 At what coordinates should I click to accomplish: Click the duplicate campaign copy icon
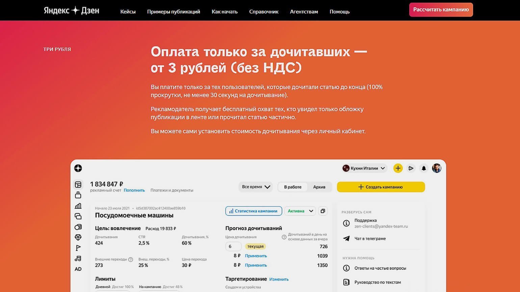coord(323,211)
